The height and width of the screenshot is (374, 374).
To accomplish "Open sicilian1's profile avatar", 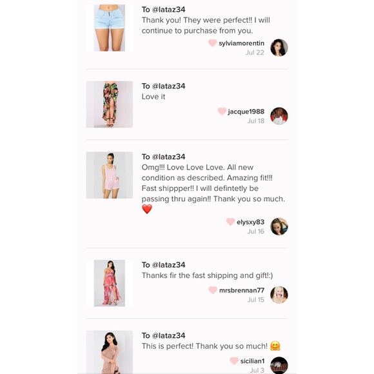I will 279,365.
